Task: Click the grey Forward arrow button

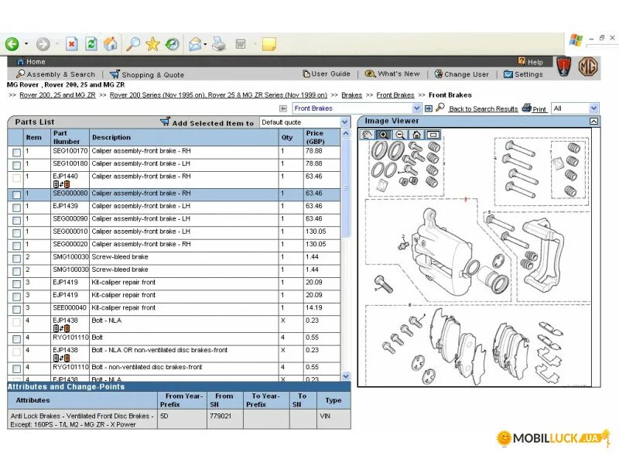Action: point(43,44)
